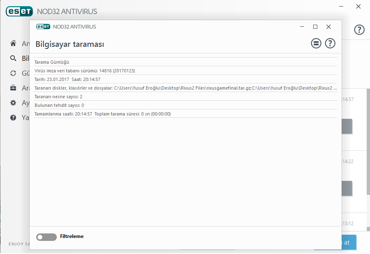Screen dimensions: 370x254
Task: Select the magnifier scan icon in sidebar
Action: click(x=13, y=58)
